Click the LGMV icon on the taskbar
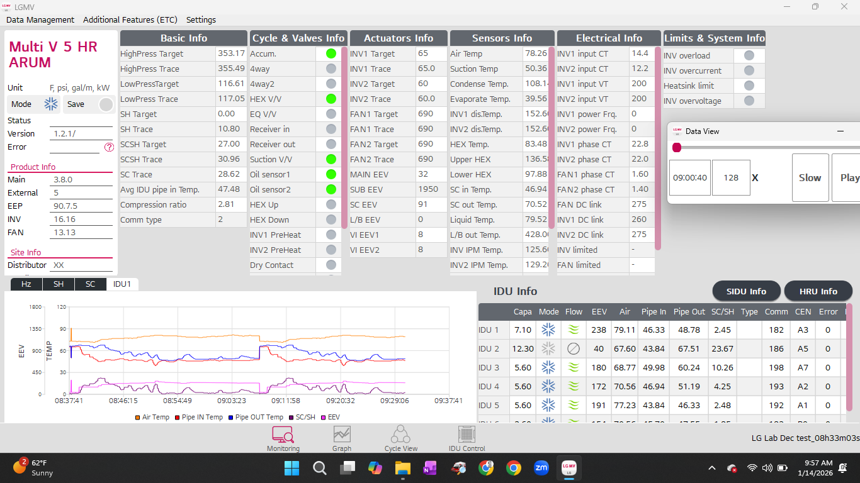860x483 pixels. pos(569,468)
